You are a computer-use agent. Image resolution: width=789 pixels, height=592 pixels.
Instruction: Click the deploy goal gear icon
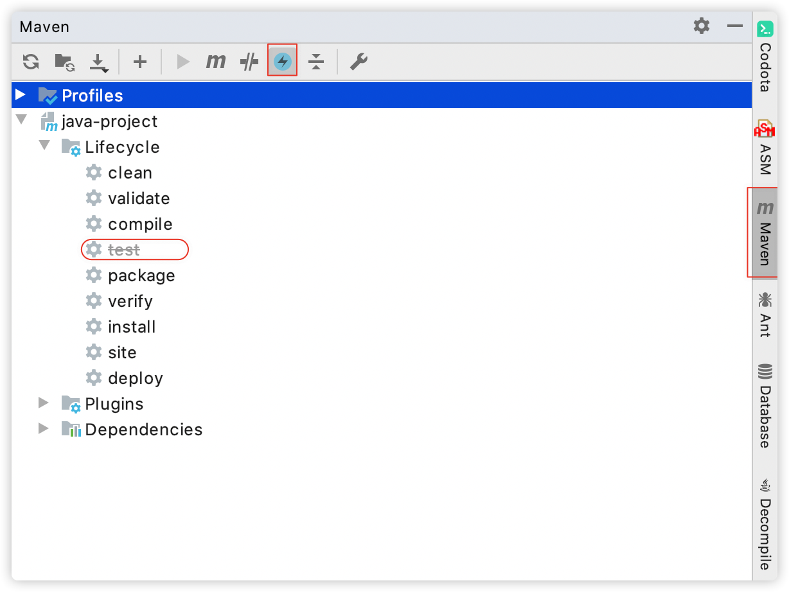[94, 378]
